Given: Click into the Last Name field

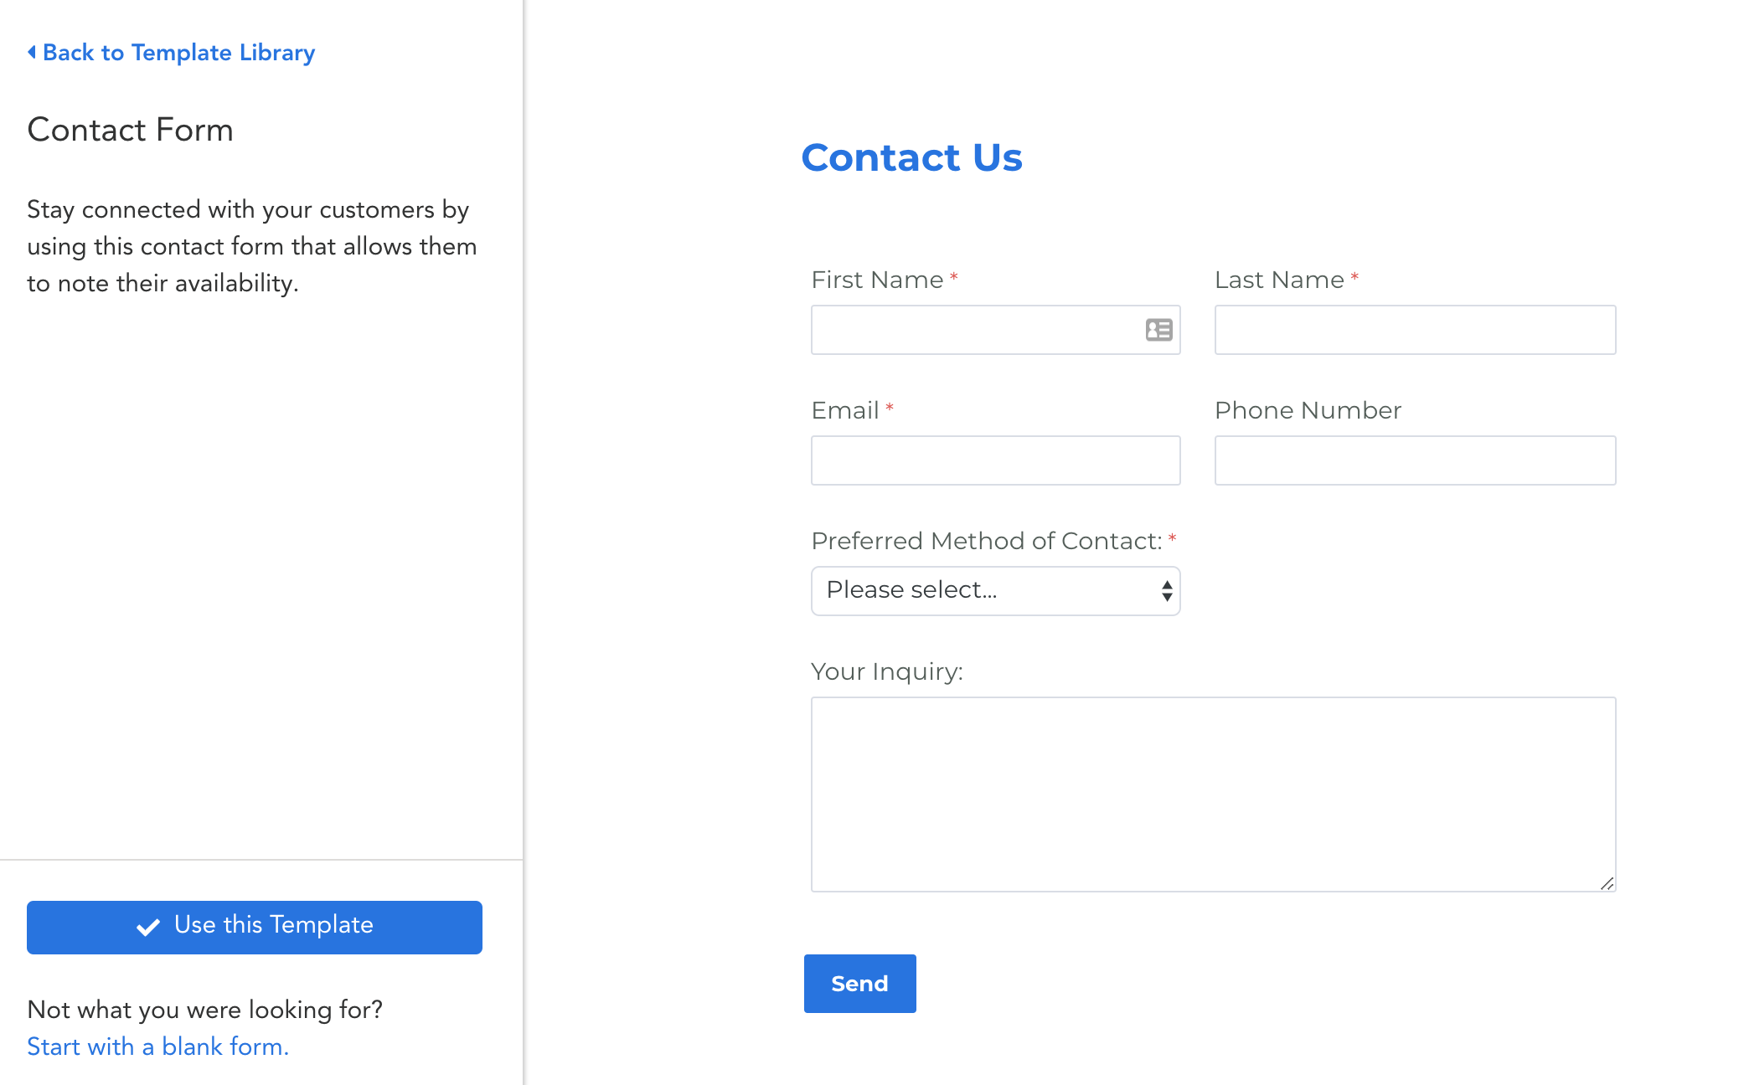Looking at the screenshot, I should tap(1415, 330).
